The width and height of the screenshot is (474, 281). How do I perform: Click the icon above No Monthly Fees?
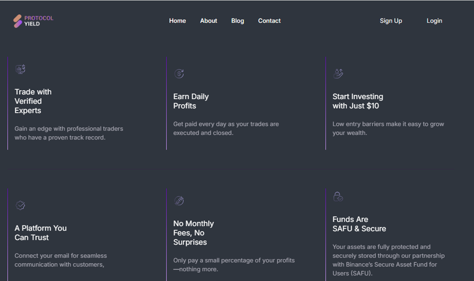pyautogui.click(x=179, y=201)
